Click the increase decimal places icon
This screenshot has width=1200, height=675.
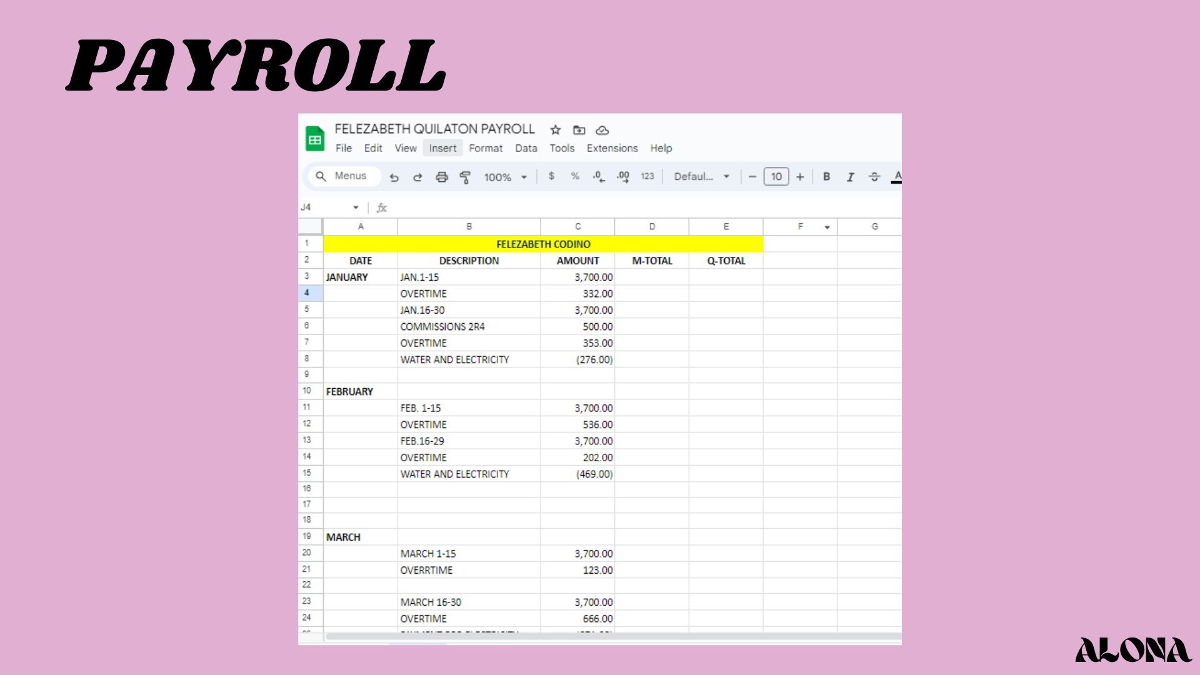tap(622, 177)
